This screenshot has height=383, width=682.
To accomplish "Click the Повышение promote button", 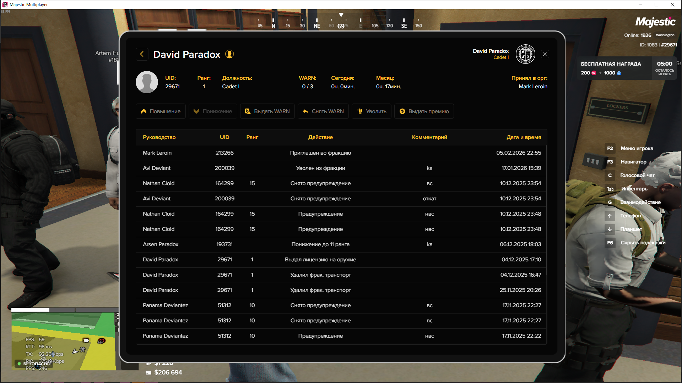I will [x=161, y=111].
